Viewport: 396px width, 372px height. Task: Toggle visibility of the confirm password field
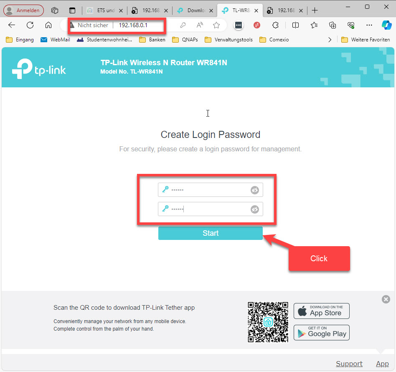pos(254,209)
